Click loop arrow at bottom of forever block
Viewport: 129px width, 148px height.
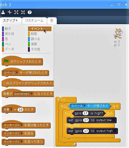coord(74,144)
